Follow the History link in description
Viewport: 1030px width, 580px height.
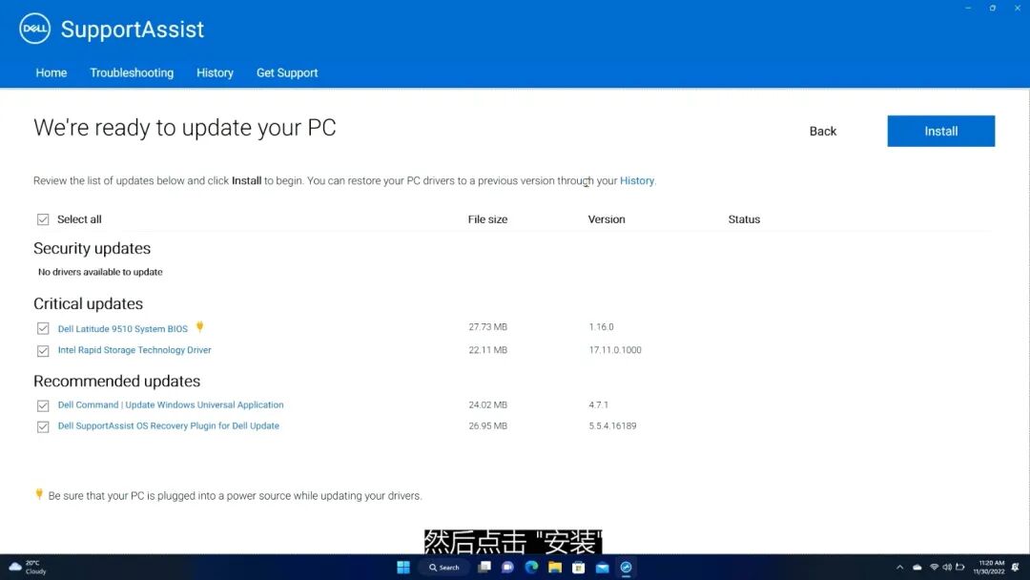pos(636,180)
